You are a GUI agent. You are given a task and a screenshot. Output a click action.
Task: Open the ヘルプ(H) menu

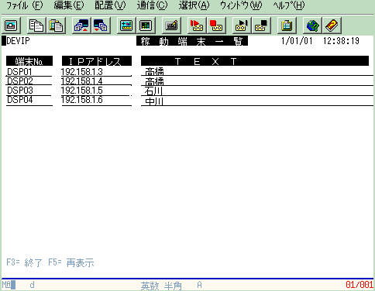[289, 5]
